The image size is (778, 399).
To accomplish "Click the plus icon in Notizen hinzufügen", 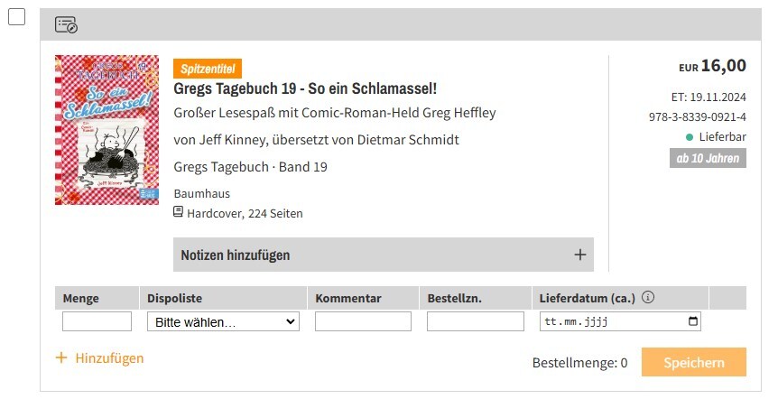I will [x=580, y=255].
